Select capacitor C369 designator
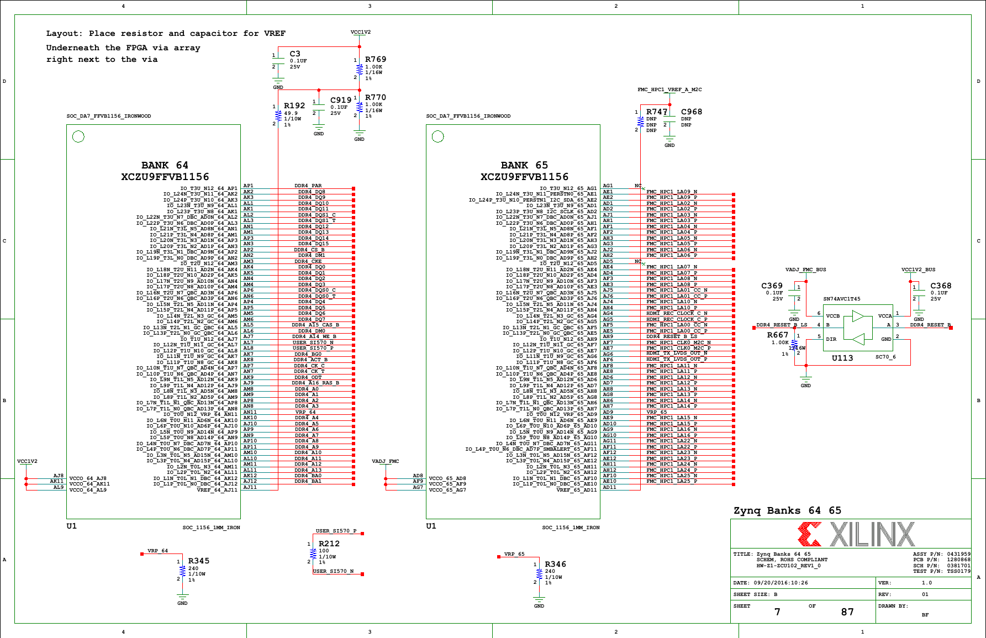 click(772, 286)
